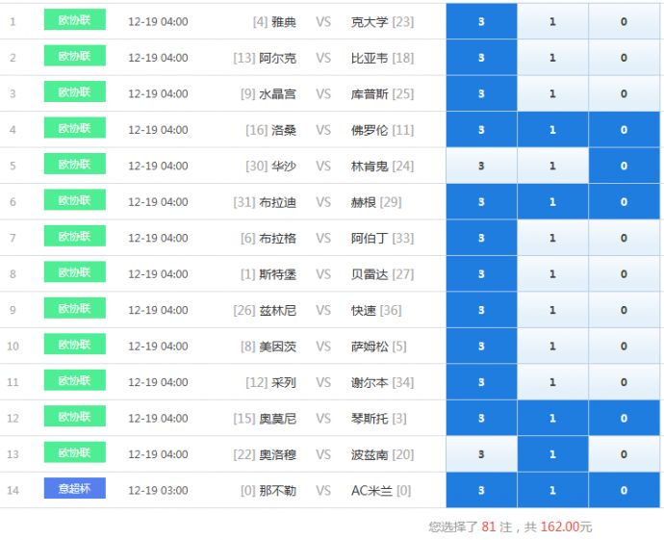Select the 1 (draw) option for 阿尔克 vs 比亚韦
Screen dimensions: 664x540
(x=552, y=58)
